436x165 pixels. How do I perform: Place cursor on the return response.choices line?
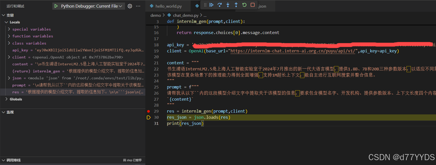(228, 33)
